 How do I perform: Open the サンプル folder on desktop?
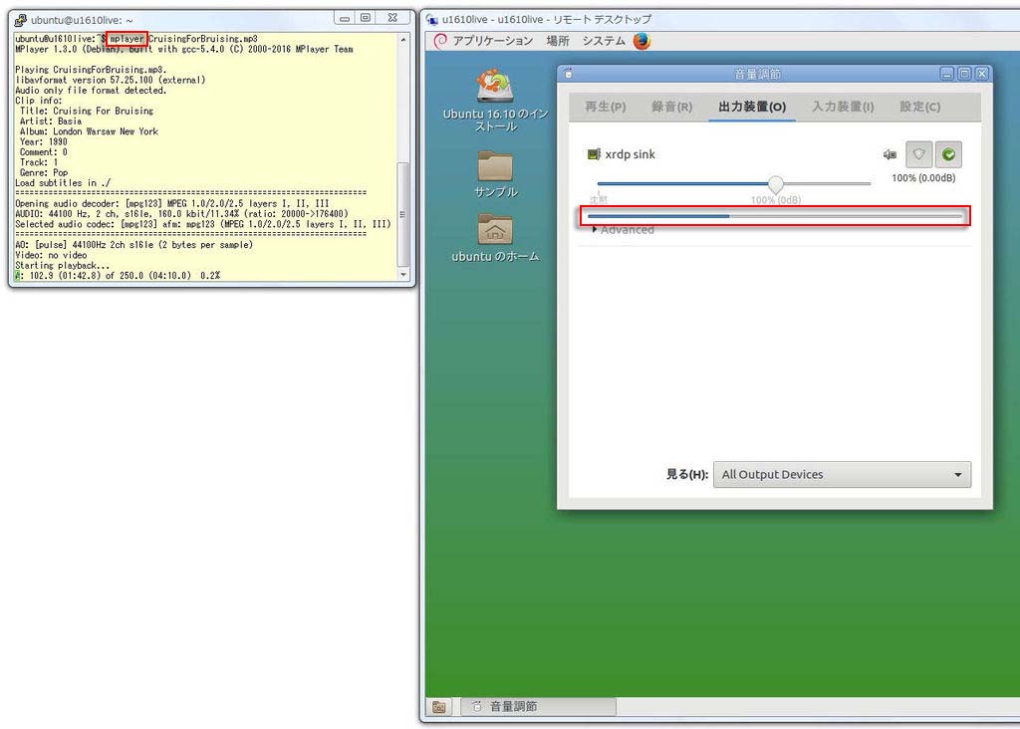tap(495, 174)
